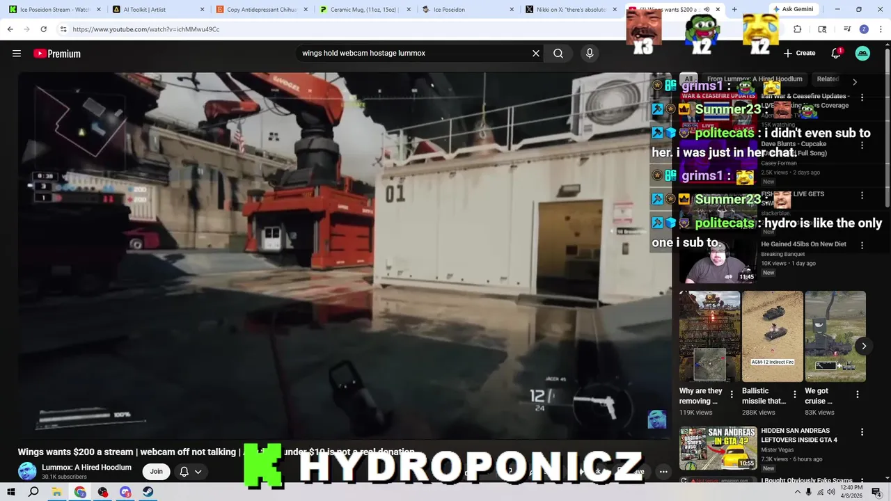The image size is (891, 501).
Task: Select the Related filter chip
Action: point(828,79)
